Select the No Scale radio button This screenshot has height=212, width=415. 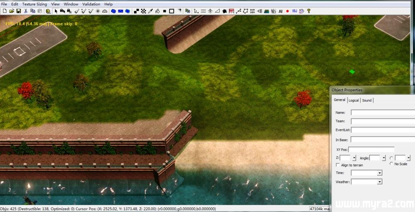point(391,164)
